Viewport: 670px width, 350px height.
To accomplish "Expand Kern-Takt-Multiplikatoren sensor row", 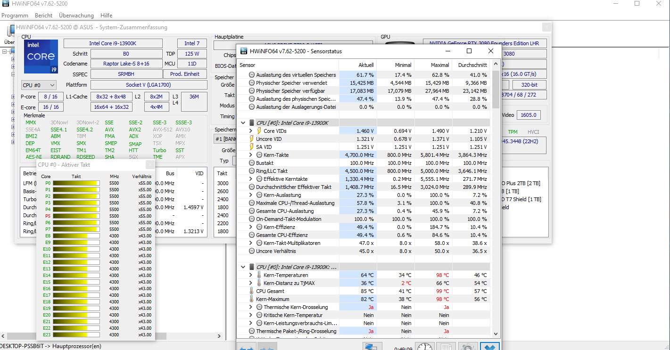I will [x=251, y=243].
